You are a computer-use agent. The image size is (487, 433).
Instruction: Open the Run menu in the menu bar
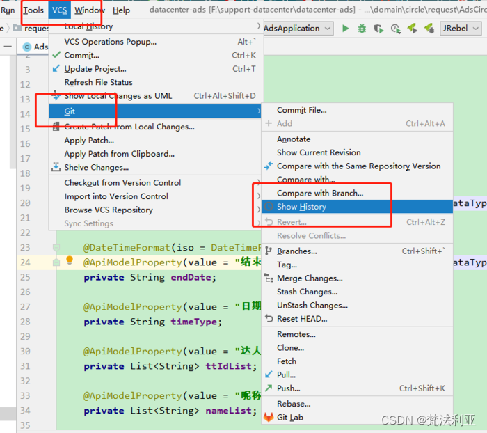point(8,10)
